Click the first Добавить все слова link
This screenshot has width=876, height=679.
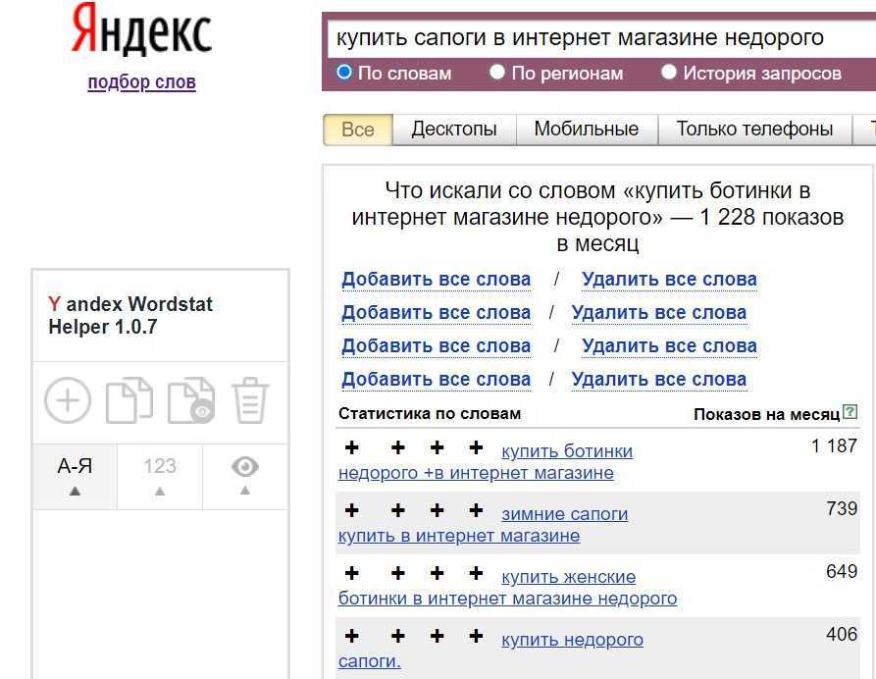point(436,280)
